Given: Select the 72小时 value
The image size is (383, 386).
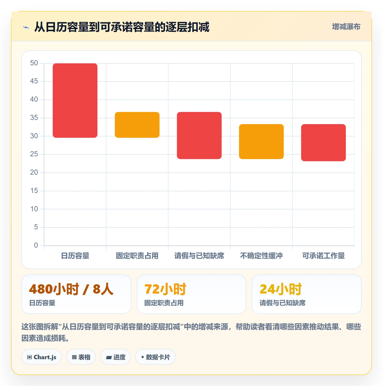Looking at the screenshot, I should pos(165,289).
